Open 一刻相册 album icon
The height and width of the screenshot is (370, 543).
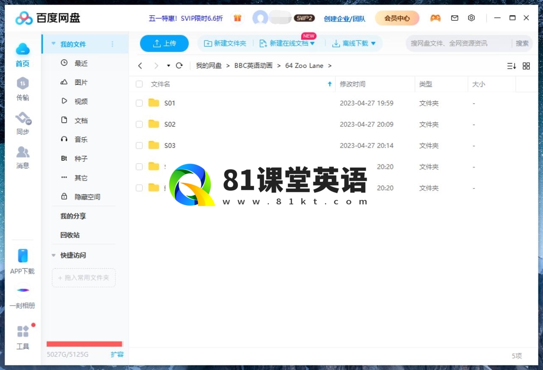point(23,290)
